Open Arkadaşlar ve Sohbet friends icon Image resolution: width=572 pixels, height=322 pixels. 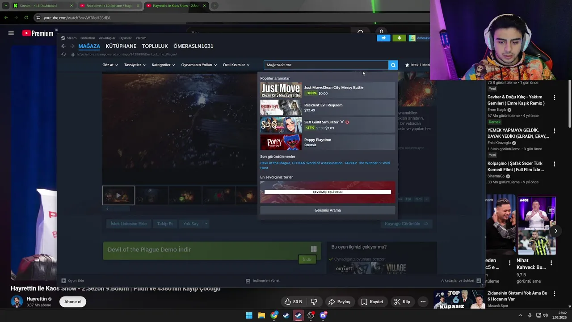point(479,280)
